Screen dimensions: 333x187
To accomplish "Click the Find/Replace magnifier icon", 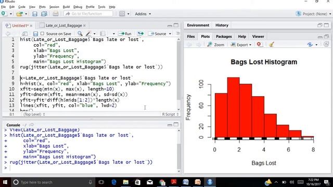I will [x=80, y=34].
